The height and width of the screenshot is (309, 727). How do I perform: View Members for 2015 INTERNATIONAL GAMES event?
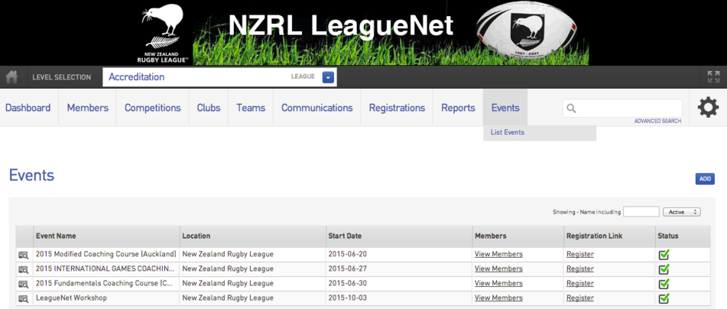(498, 268)
